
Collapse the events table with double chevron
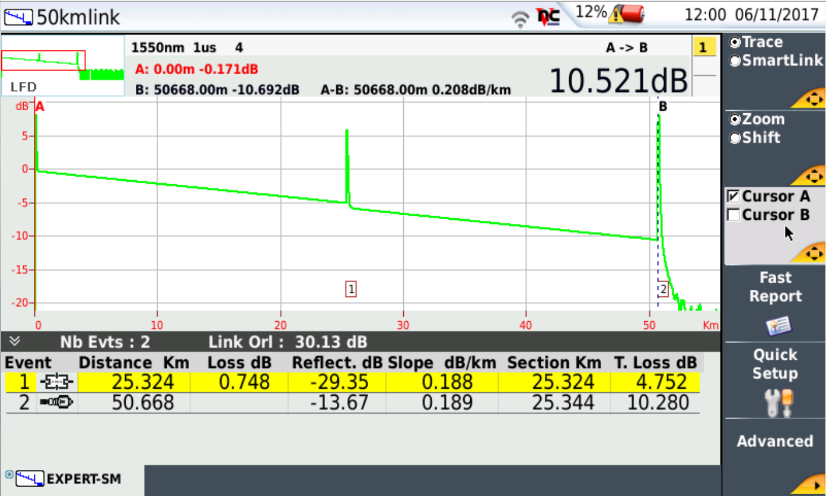[x=15, y=341]
